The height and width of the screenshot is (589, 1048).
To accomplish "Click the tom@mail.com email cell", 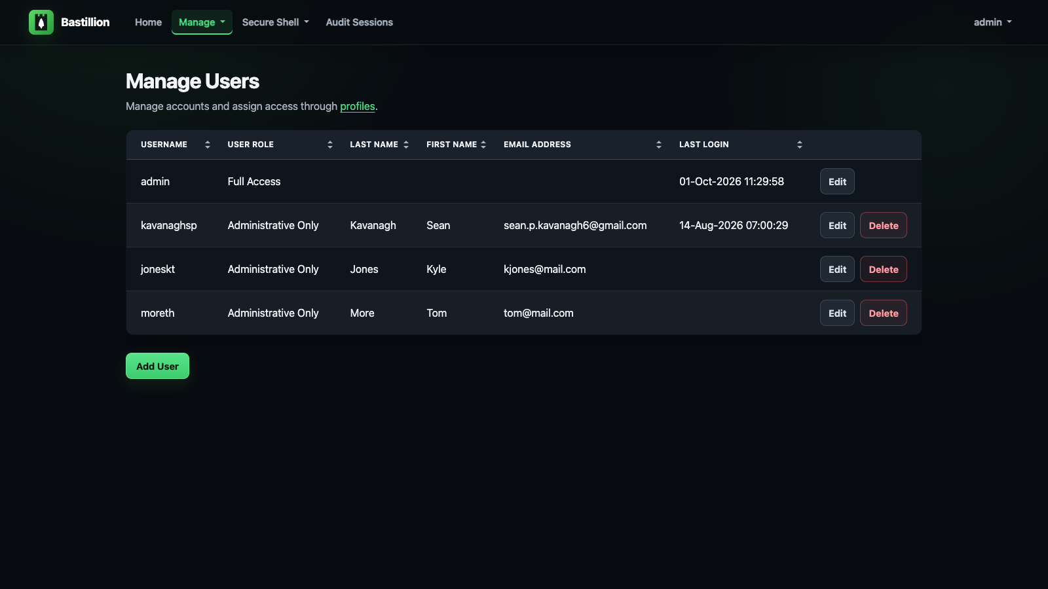I will [538, 313].
